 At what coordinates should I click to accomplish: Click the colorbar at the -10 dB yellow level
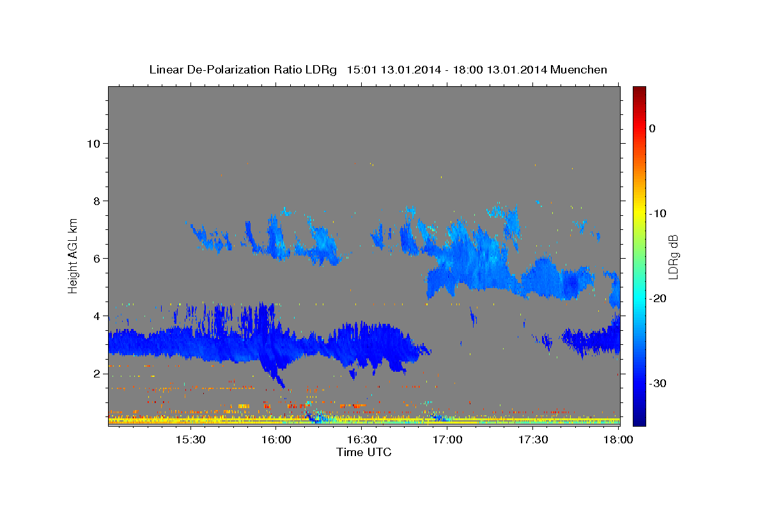[x=639, y=213]
